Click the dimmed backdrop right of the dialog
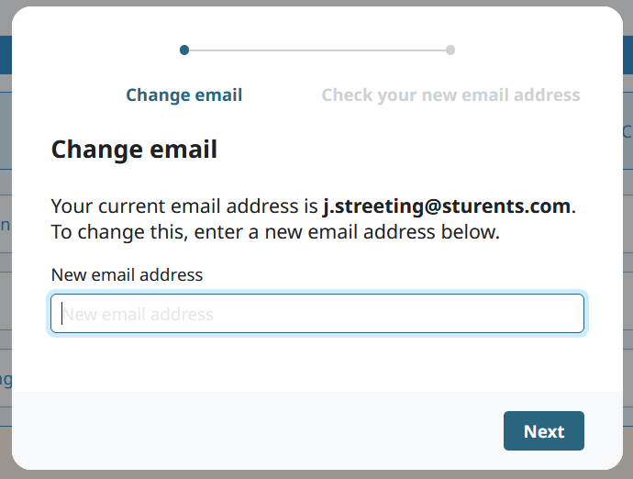633x479 pixels. pyautogui.click(x=627, y=275)
